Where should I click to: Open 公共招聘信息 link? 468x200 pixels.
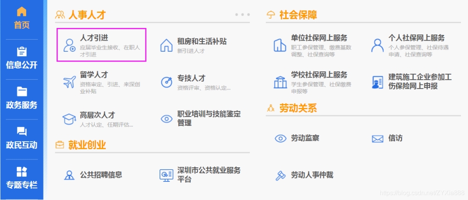click(x=101, y=175)
